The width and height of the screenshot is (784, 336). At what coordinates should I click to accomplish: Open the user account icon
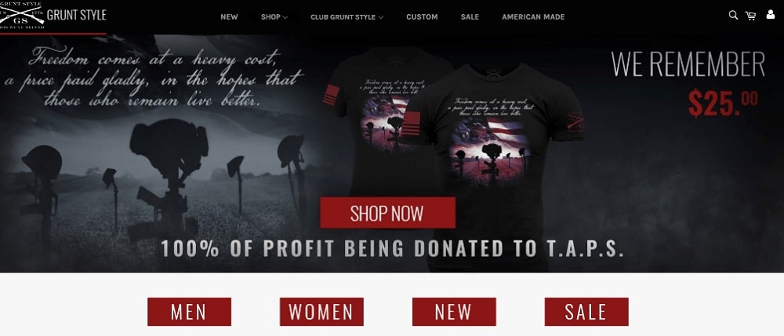point(771,15)
